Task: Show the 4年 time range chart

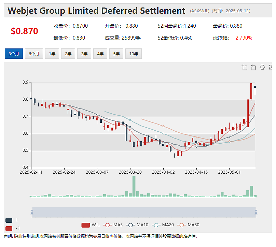Action: (100, 54)
